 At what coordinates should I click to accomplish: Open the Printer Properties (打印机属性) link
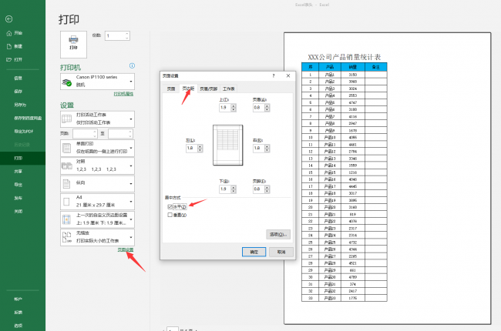tap(123, 94)
